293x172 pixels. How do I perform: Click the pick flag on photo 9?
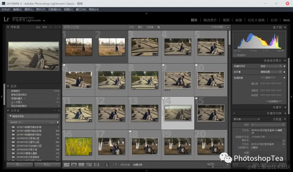point(163,65)
